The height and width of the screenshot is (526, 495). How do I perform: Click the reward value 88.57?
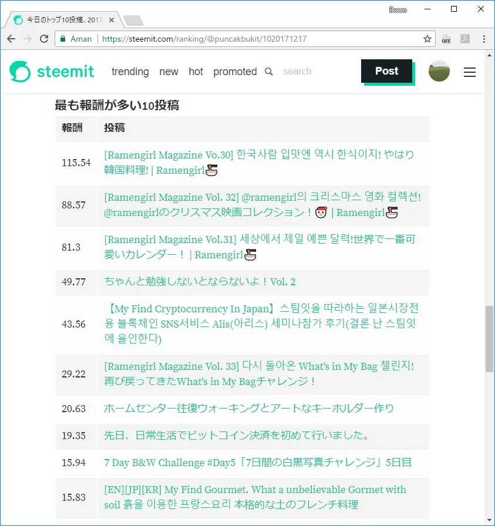coord(73,205)
